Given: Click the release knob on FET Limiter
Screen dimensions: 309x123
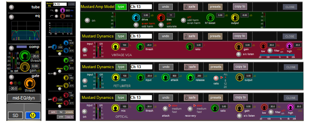Looking at the screenshot, I should coord(190,77).
